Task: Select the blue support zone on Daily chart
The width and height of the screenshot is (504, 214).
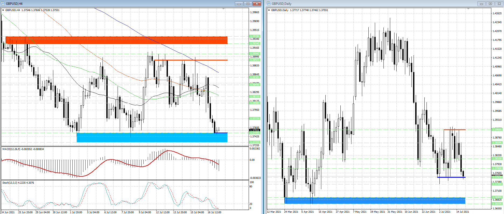Action: tap(375, 201)
